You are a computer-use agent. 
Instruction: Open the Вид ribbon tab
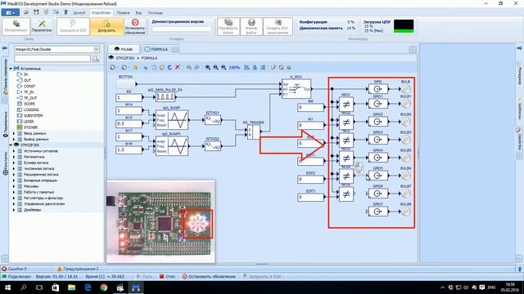138,13
